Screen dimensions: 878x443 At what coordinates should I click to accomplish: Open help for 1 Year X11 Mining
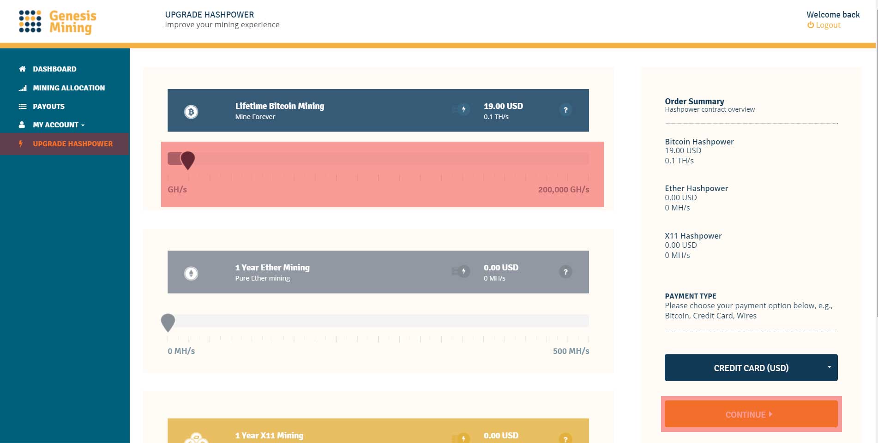[565, 438]
